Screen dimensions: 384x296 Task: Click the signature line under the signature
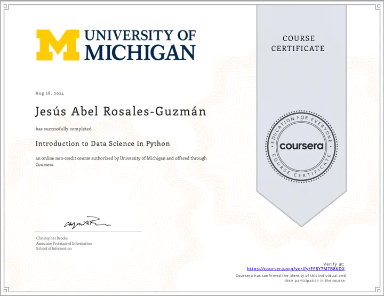click(x=89, y=232)
